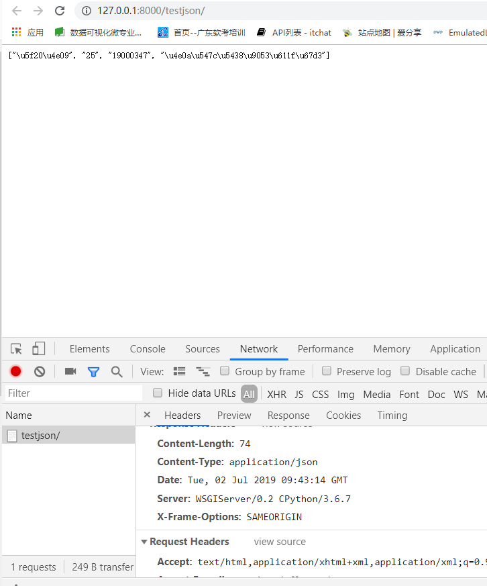View site info icon in address bar
Image resolution: width=487 pixels, height=586 pixels.
point(87,11)
